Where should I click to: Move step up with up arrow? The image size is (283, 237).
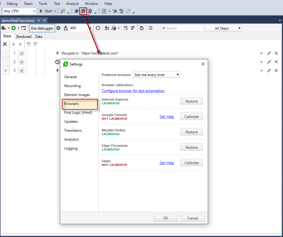point(20,44)
